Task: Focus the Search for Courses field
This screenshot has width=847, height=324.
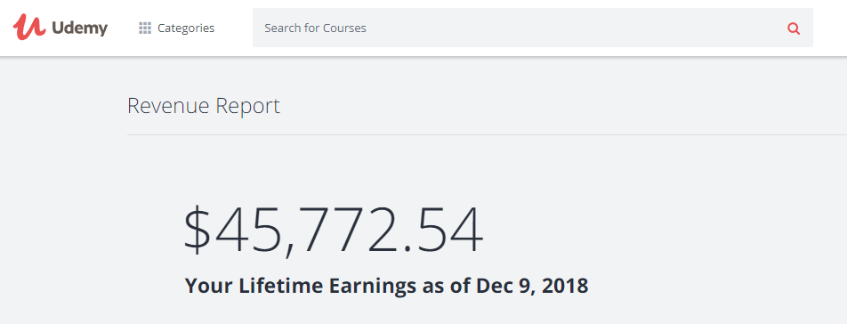Action: [533, 28]
